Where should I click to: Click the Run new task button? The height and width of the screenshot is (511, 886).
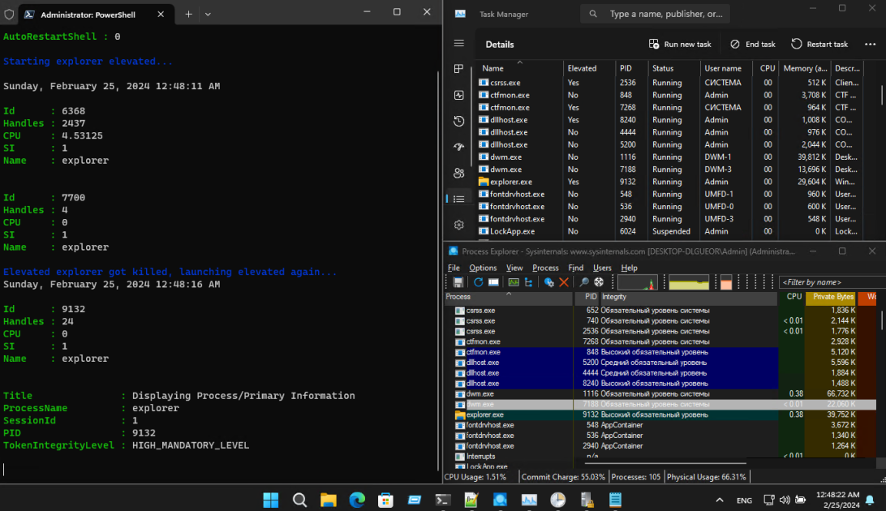point(680,44)
